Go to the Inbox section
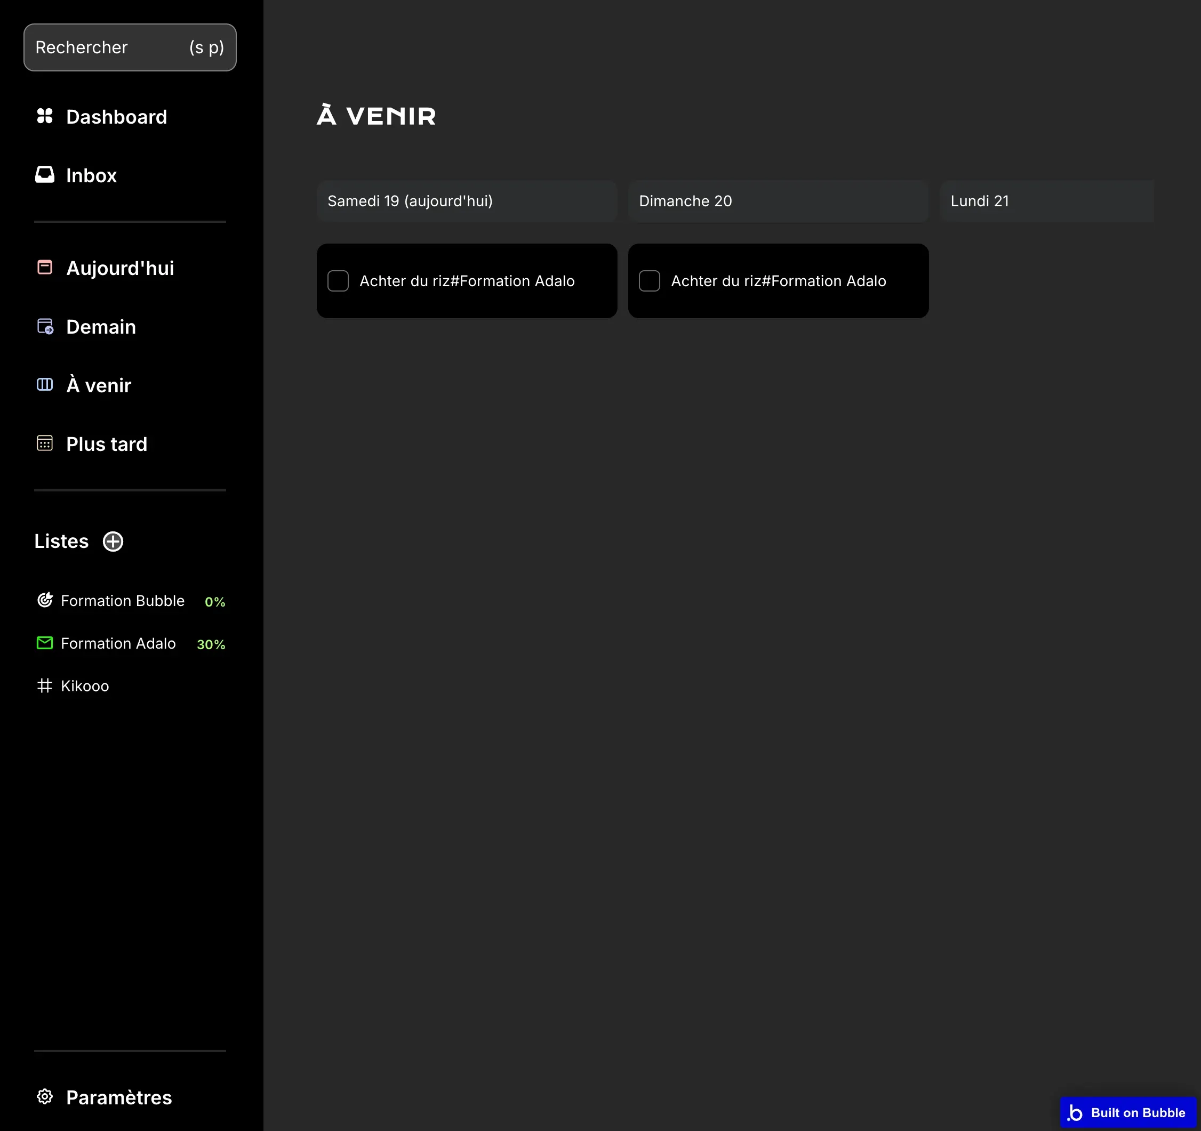 pyautogui.click(x=91, y=176)
